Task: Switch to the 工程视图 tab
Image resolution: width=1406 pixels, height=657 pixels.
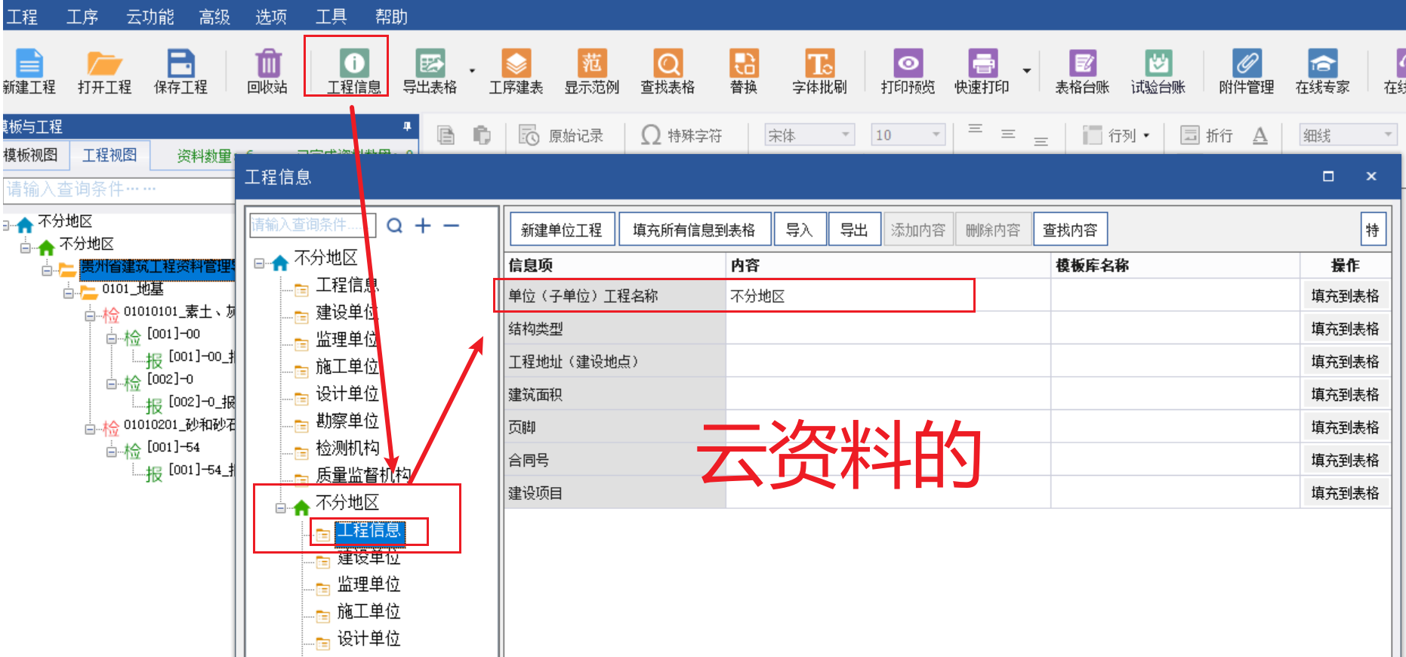Action: point(109,156)
